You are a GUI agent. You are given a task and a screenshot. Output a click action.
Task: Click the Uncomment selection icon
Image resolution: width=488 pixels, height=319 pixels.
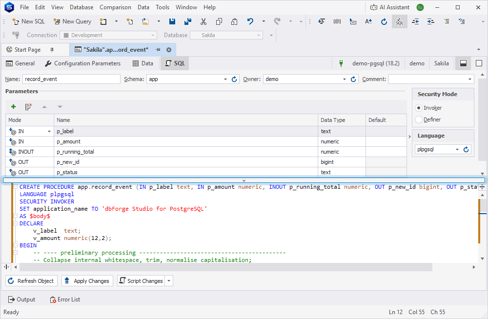(462, 21)
